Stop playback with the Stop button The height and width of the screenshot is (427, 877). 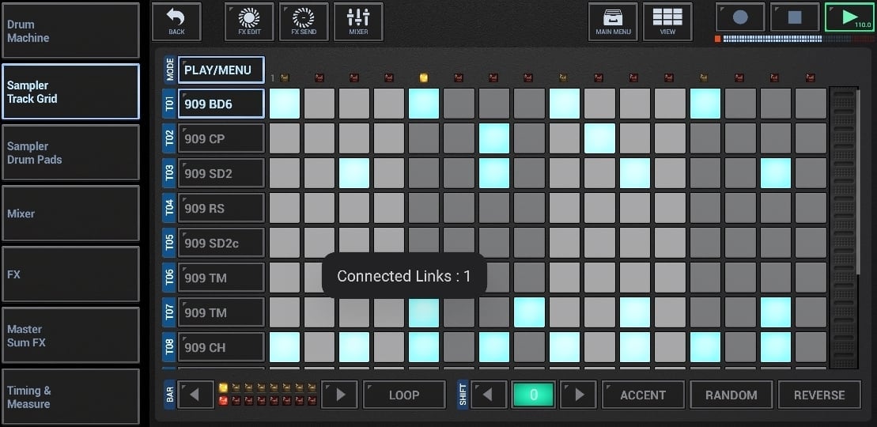[x=795, y=17]
